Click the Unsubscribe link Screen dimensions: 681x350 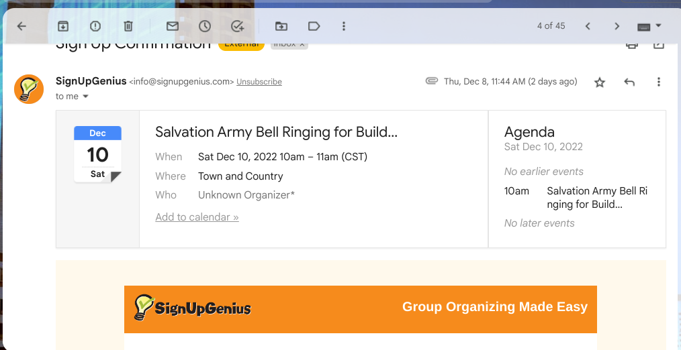click(259, 82)
